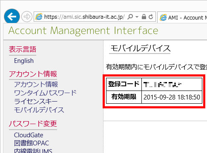
Task: Click the モバイルデバイス page heading
Action: pos(141,48)
